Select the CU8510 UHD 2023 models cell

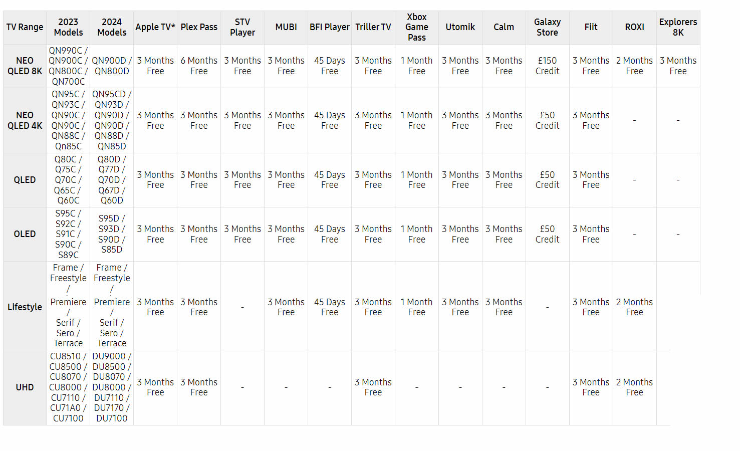(68, 387)
